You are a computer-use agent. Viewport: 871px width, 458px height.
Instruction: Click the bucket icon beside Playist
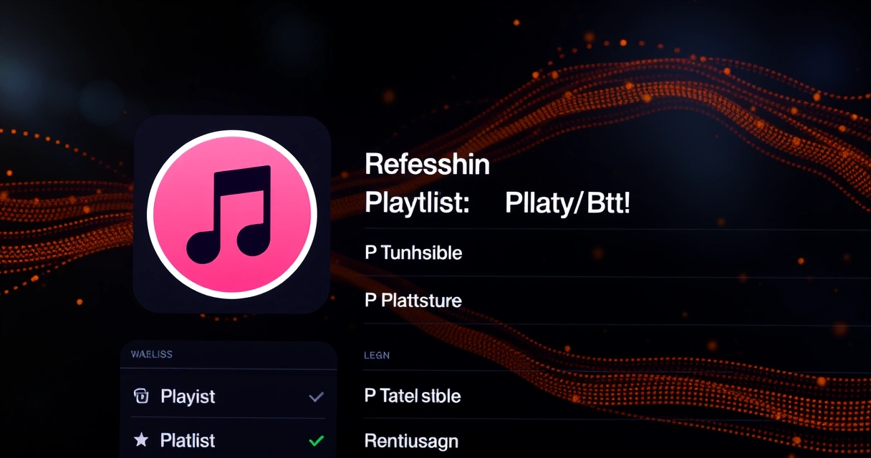(x=141, y=396)
